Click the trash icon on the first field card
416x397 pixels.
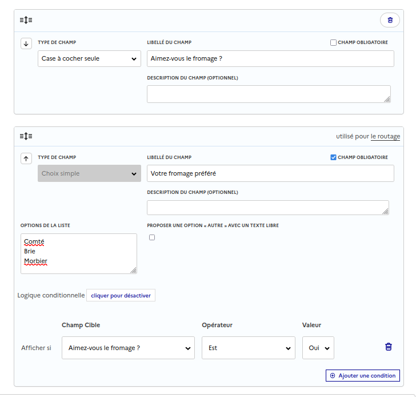[390, 20]
